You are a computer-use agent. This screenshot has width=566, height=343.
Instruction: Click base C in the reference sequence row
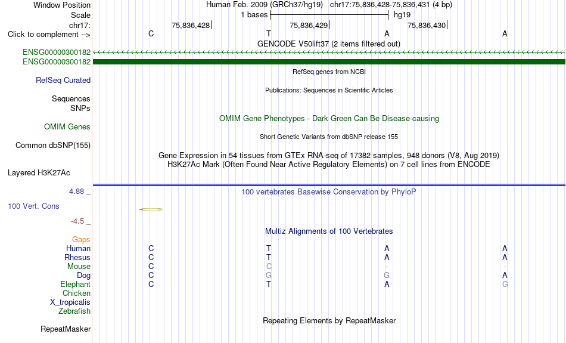151,33
